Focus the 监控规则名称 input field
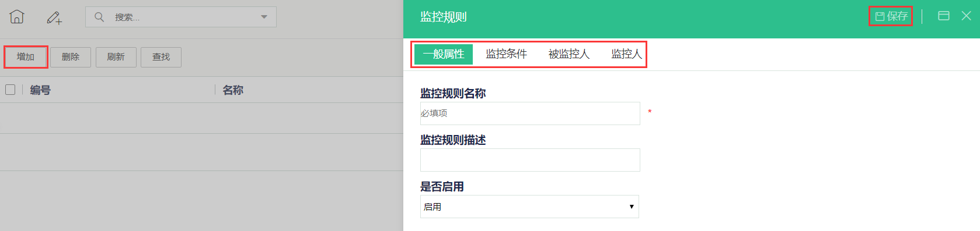The image size is (980, 231). (x=530, y=113)
